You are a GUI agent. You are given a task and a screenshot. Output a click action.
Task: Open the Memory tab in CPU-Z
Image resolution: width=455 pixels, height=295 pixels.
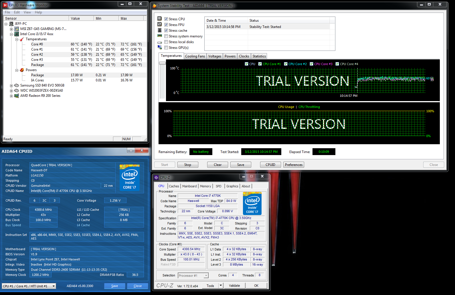point(205,186)
